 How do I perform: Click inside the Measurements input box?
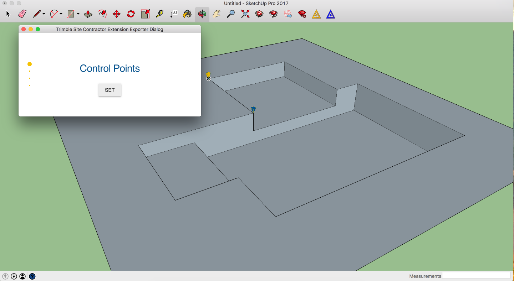(x=476, y=275)
